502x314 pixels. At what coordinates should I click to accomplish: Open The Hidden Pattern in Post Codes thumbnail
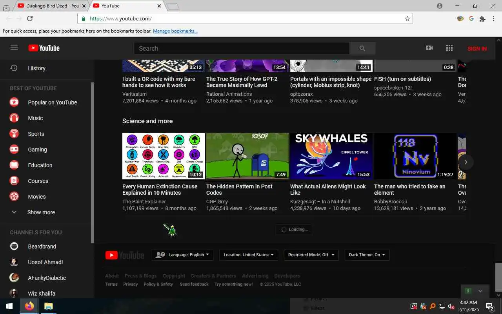pyautogui.click(x=247, y=156)
